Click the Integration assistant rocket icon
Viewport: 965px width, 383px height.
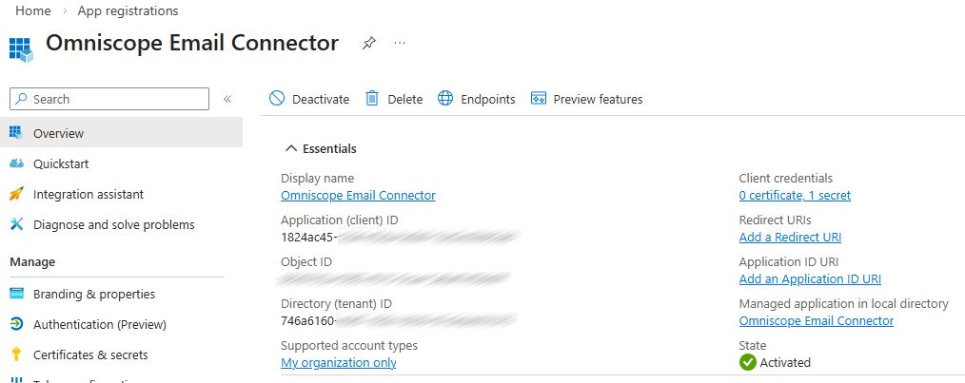tap(16, 194)
